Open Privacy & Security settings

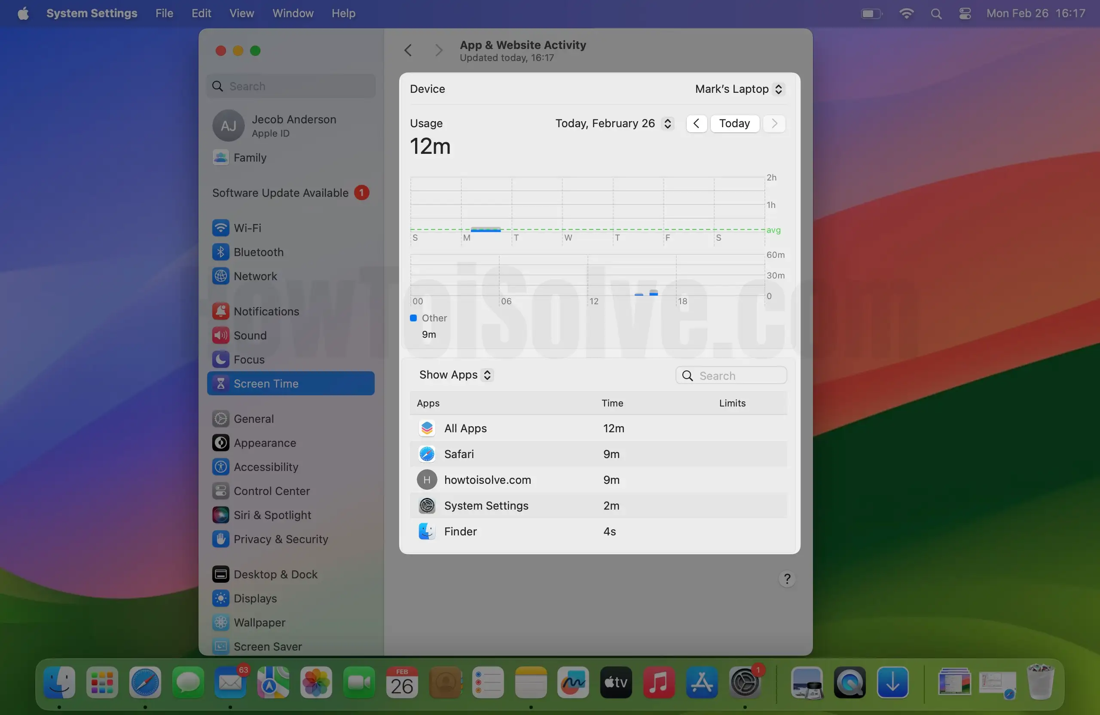[280, 539]
